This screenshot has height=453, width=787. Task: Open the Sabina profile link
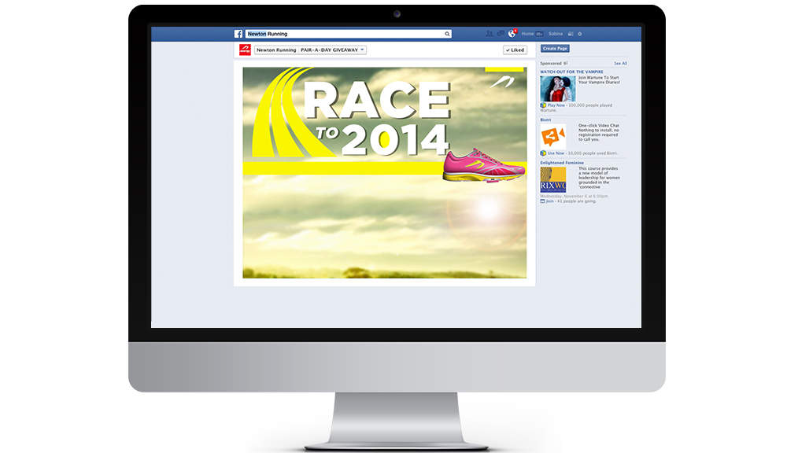coord(555,34)
